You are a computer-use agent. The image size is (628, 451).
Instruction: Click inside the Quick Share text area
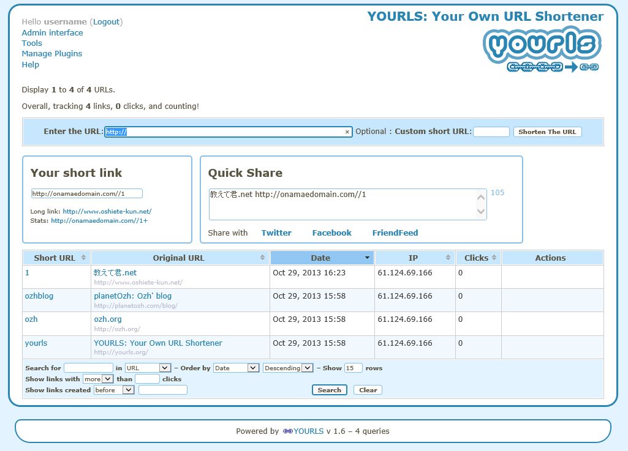[x=347, y=204]
